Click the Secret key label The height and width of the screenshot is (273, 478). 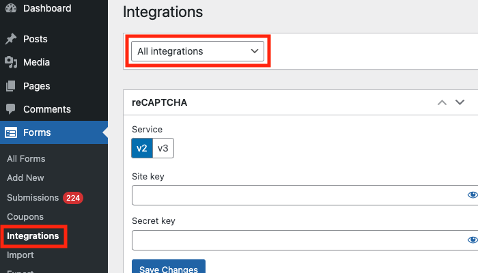(154, 220)
